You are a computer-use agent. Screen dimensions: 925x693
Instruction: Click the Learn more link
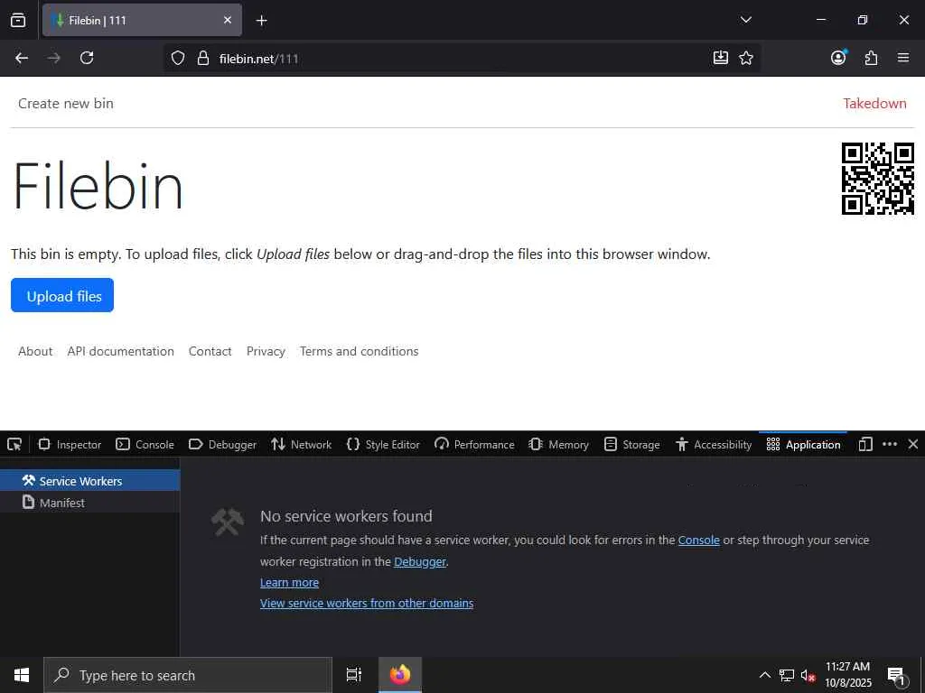click(x=289, y=582)
